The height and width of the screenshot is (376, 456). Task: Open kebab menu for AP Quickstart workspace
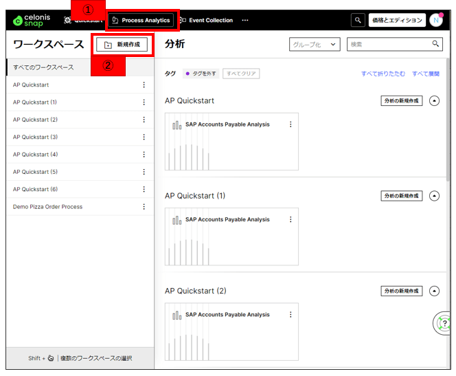click(144, 85)
